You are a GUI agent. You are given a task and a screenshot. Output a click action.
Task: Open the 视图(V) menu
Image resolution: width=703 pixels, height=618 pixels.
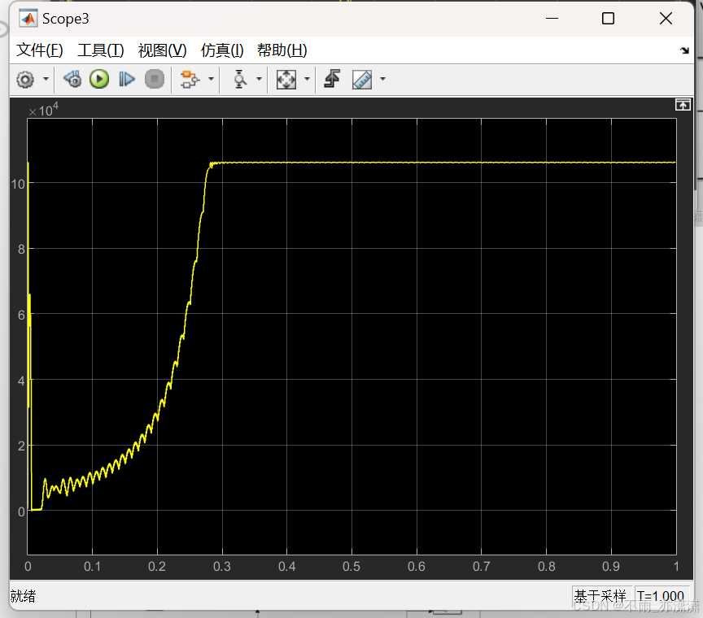click(162, 50)
